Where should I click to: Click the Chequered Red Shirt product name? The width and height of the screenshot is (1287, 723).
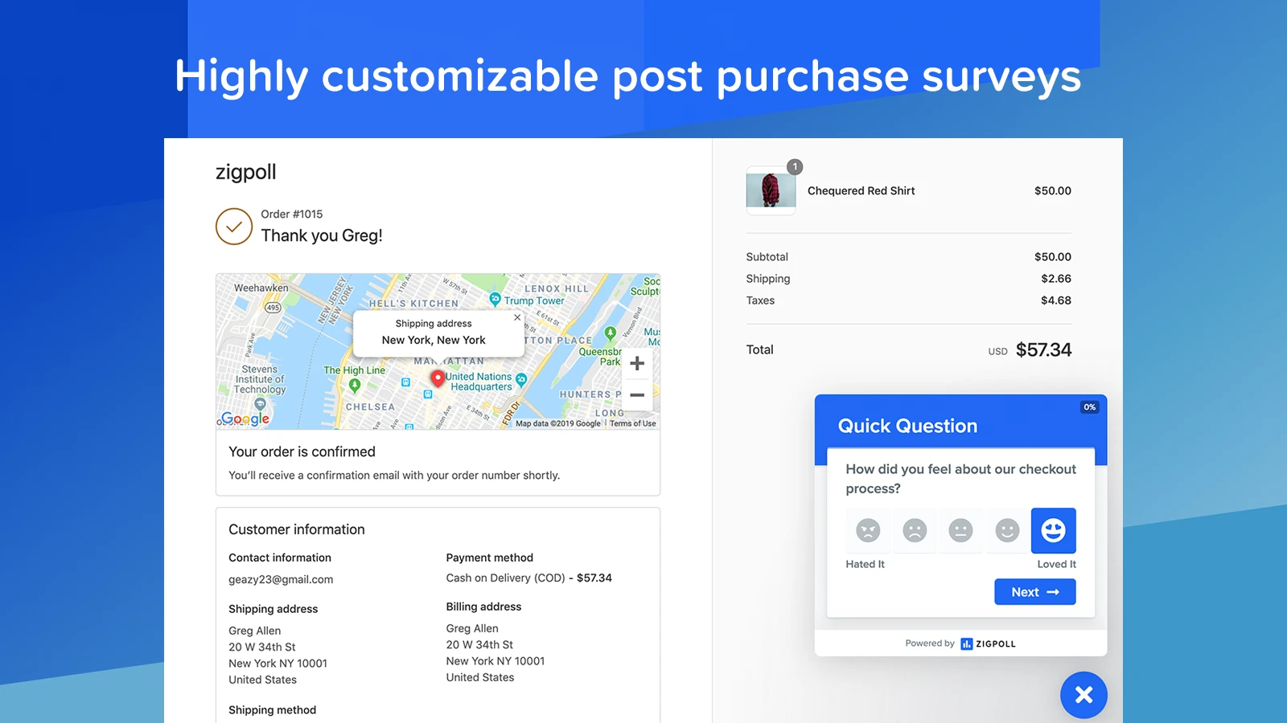[x=861, y=190]
